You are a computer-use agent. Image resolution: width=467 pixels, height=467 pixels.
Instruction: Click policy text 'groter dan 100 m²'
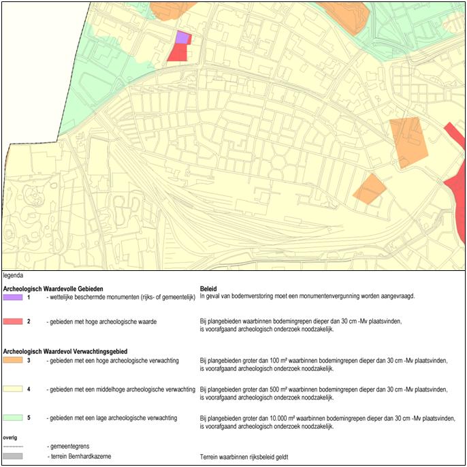[324, 365]
